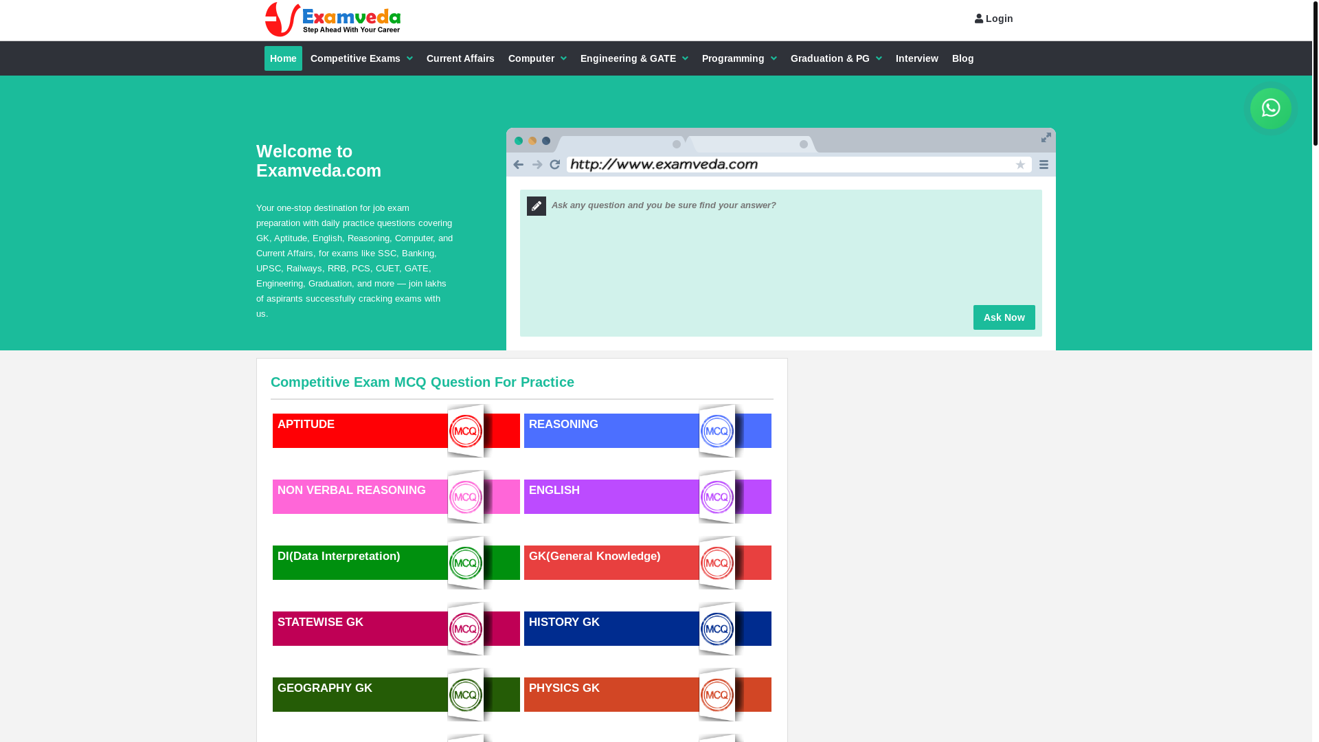The width and height of the screenshot is (1319, 742).
Task: Click the Geography GK MCQ badge
Action: [466, 695]
